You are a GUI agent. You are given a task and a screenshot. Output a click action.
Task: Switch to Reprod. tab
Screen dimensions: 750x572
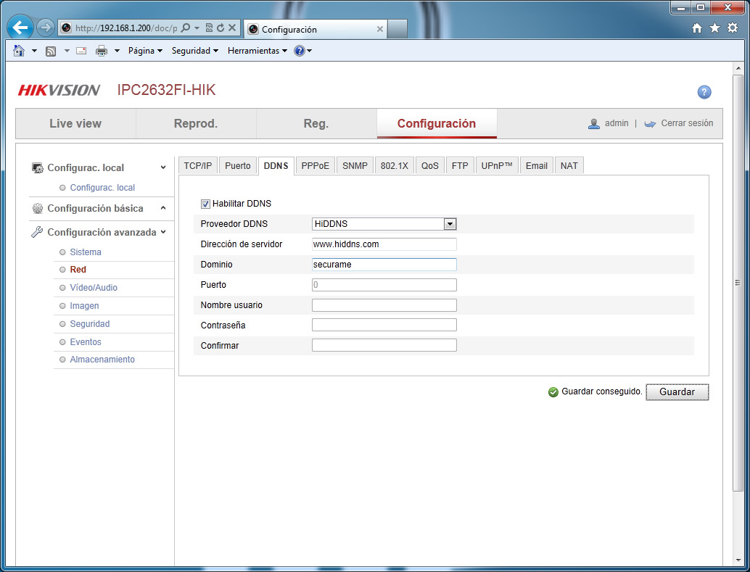tap(196, 123)
